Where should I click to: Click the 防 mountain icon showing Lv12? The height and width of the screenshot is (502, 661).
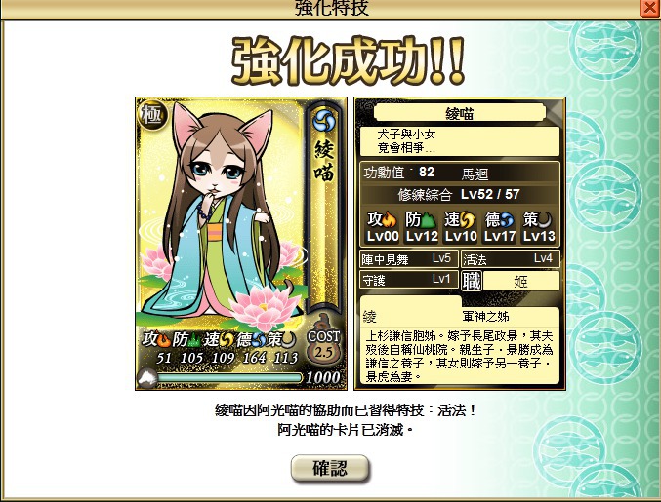(x=429, y=220)
